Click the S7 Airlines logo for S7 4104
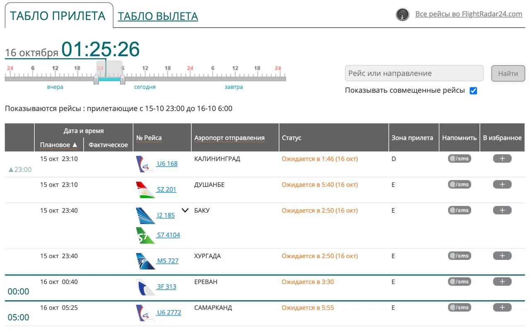Screen dimensions: 530x331 pyautogui.click(x=145, y=235)
